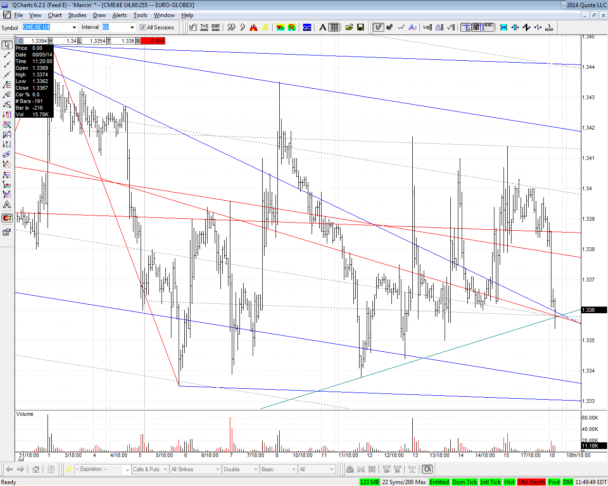The width and height of the screenshot is (608, 486).
Task: Open the Symbol dropdown list
Action: coord(74,28)
